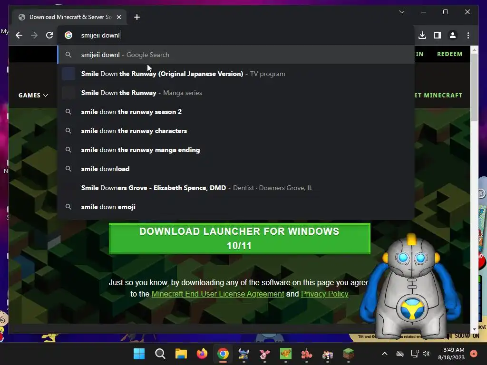The width and height of the screenshot is (487, 365).
Task: Click the scrollbar down arrow
Action: (x=474, y=329)
